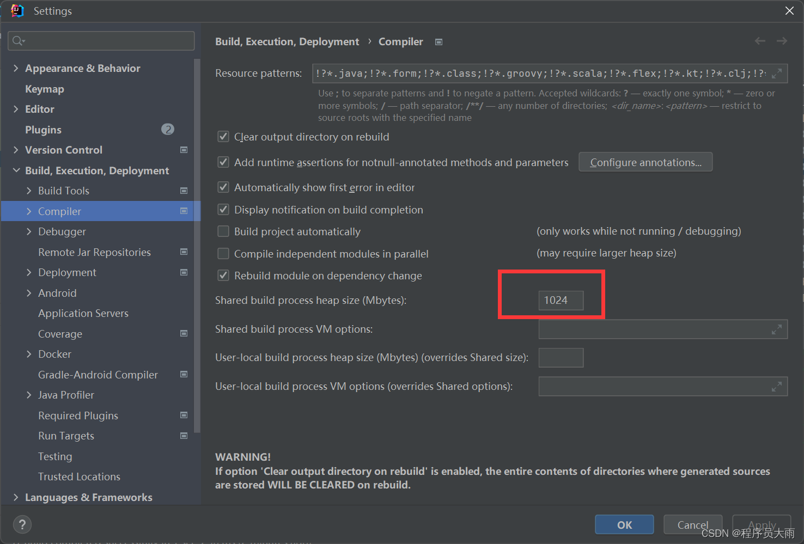Image resolution: width=804 pixels, height=544 pixels.
Task: Expand the Java Profiler node
Action: tap(29, 395)
